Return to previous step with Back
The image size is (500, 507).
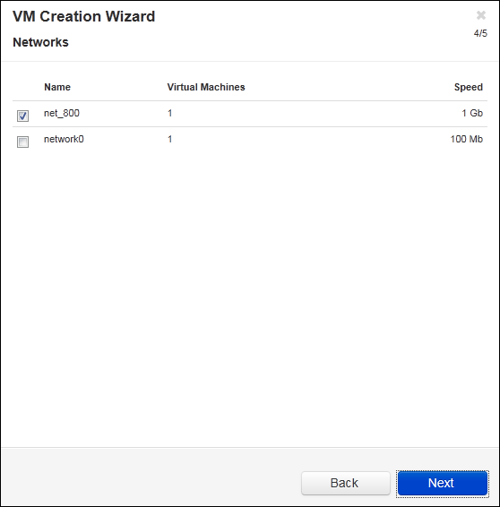click(x=345, y=483)
